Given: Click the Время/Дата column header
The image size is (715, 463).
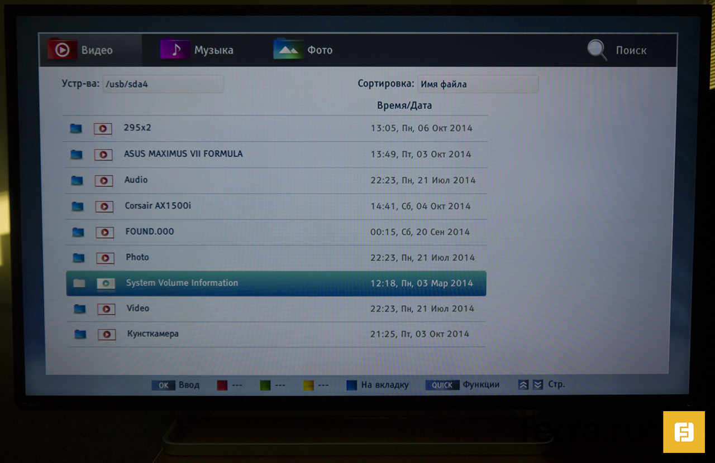Looking at the screenshot, I should pos(404,105).
